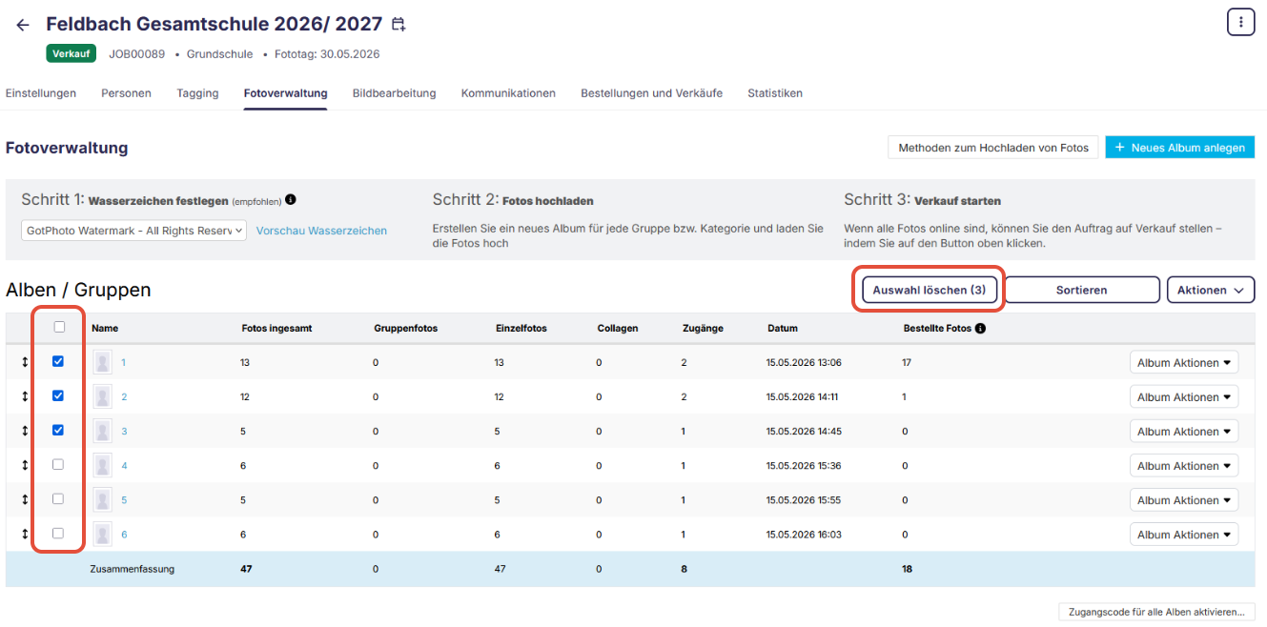Image resolution: width=1267 pixels, height=627 pixels.
Task: Click date cell 15.05.2026 16:03
Action: (804, 535)
